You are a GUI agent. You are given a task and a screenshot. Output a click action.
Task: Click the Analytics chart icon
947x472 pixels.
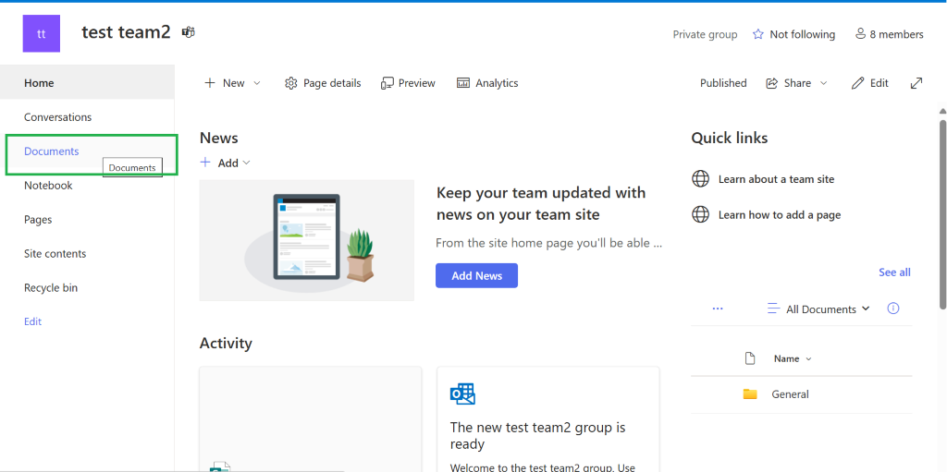tap(463, 83)
